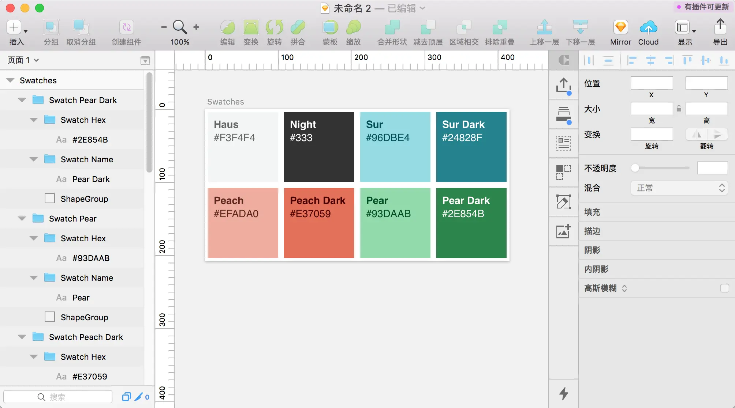Click the layer search field

pos(58,397)
